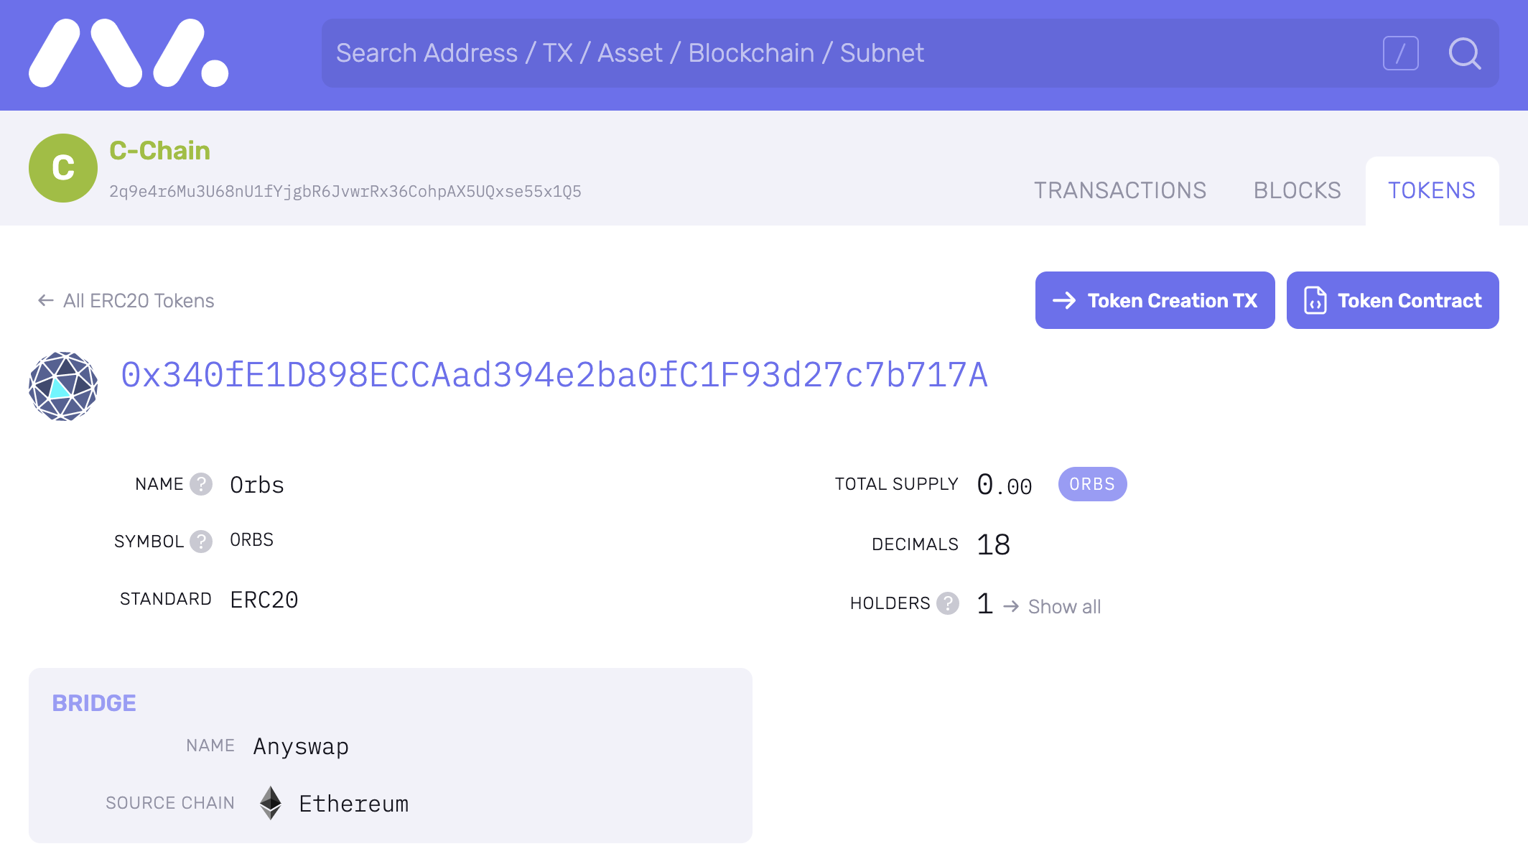Image resolution: width=1528 pixels, height=859 pixels.
Task: Select the TOKENS tab
Action: coord(1432,191)
